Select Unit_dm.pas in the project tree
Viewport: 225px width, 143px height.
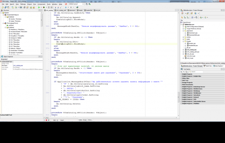[x=190, y=54]
